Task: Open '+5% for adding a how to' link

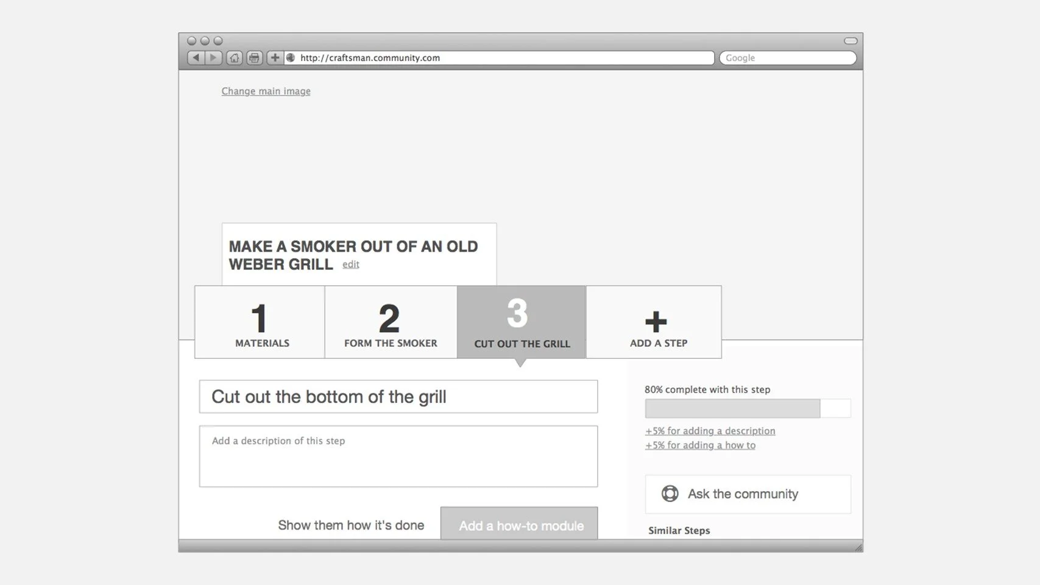Action: [701, 445]
